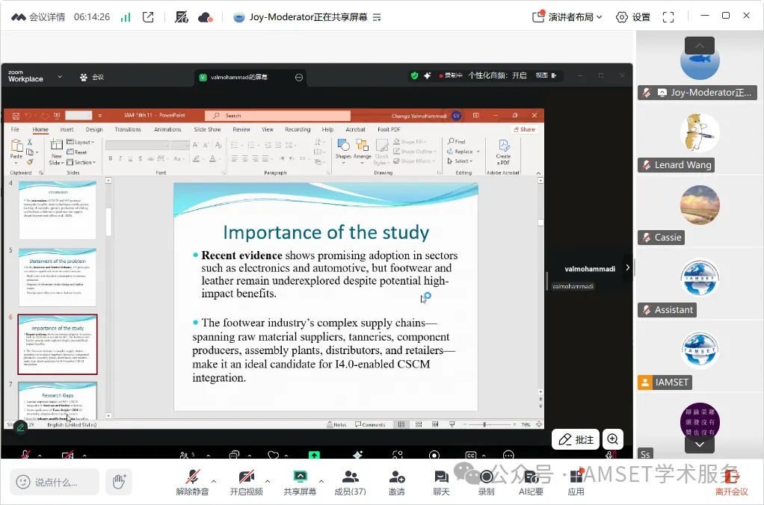The height and width of the screenshot is (505, 764).
Task: Toggle 录制 recording
Action: click(486, 483)
